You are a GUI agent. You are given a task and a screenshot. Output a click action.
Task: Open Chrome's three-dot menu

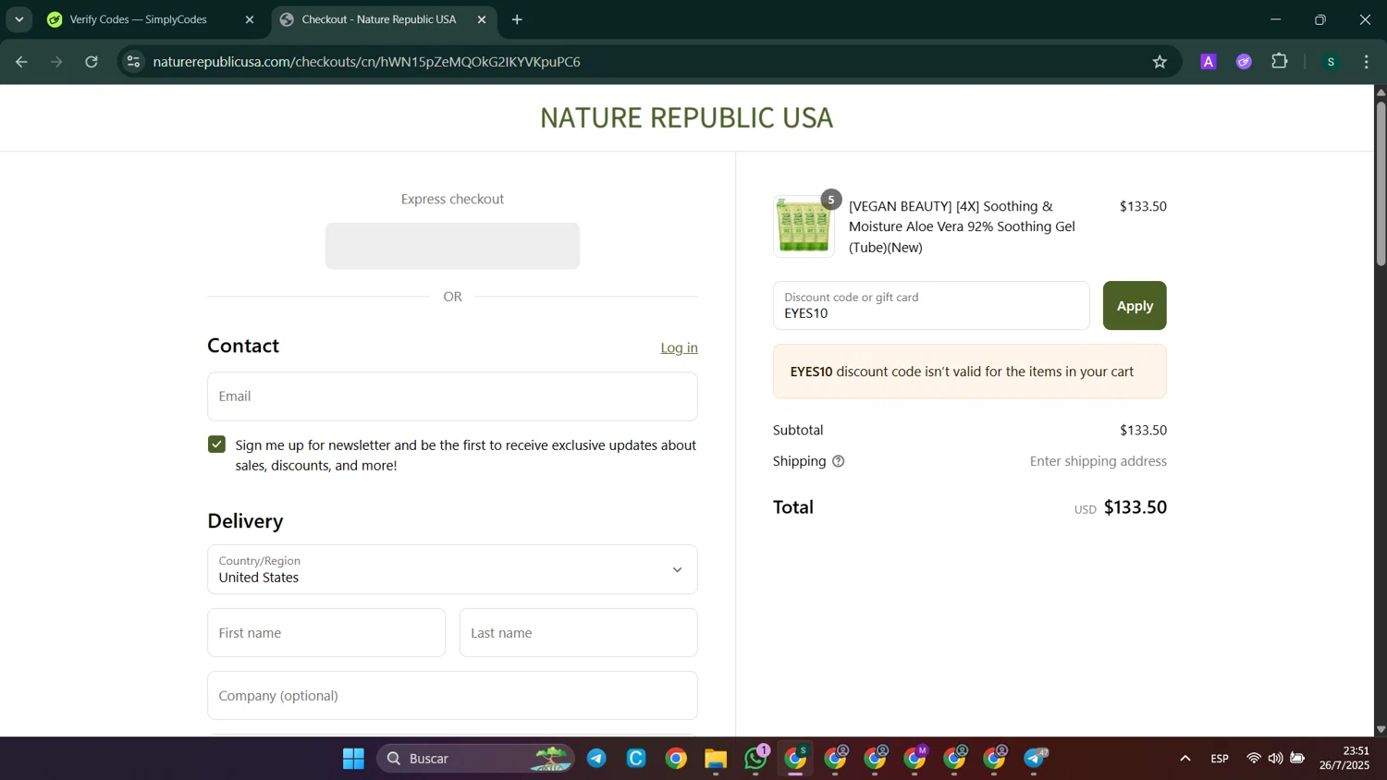(1366, 62)
